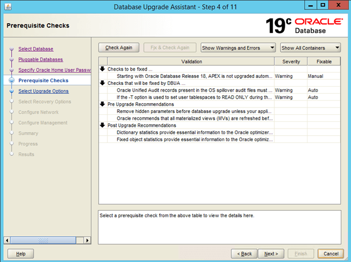Collapse the Post Upgrade Recommendations arrow

(x=103, y=125)
